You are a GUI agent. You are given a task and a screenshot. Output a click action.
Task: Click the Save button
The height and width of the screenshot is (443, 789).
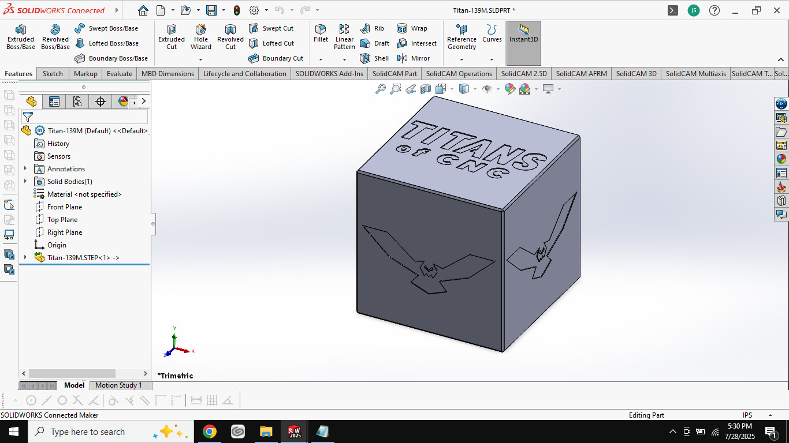coord(211,10)
